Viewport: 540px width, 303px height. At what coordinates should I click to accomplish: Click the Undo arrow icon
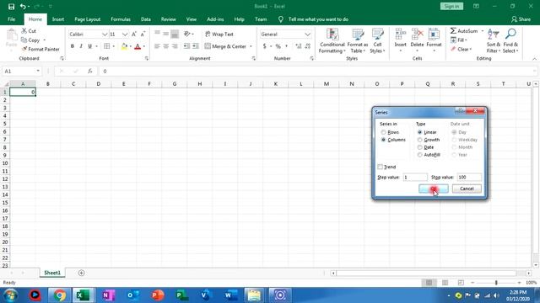tap(23, 7)
